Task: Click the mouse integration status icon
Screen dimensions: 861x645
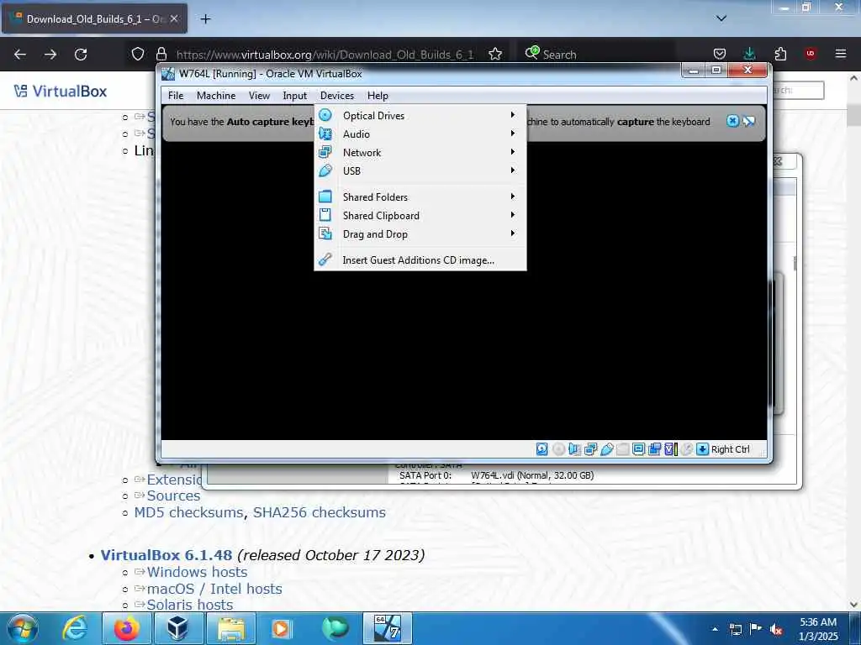Action: tap(686, 449)
